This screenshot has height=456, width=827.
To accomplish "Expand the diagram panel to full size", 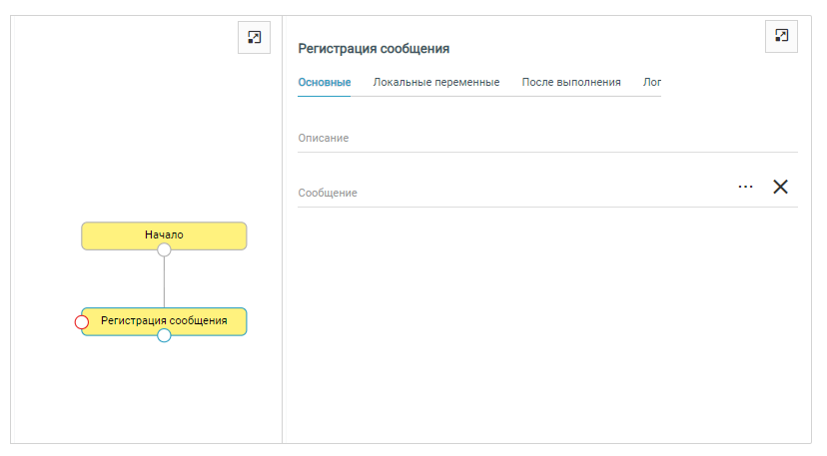I will click(254, 37).
